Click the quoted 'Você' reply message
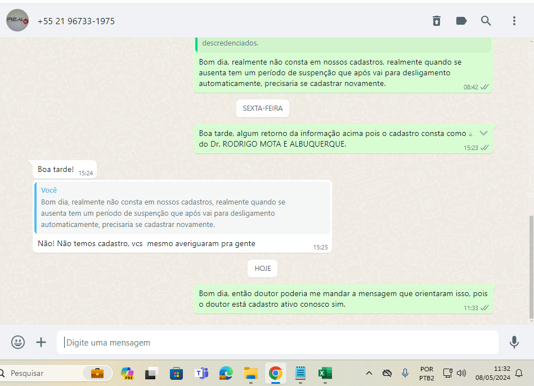 coord(182,207)
